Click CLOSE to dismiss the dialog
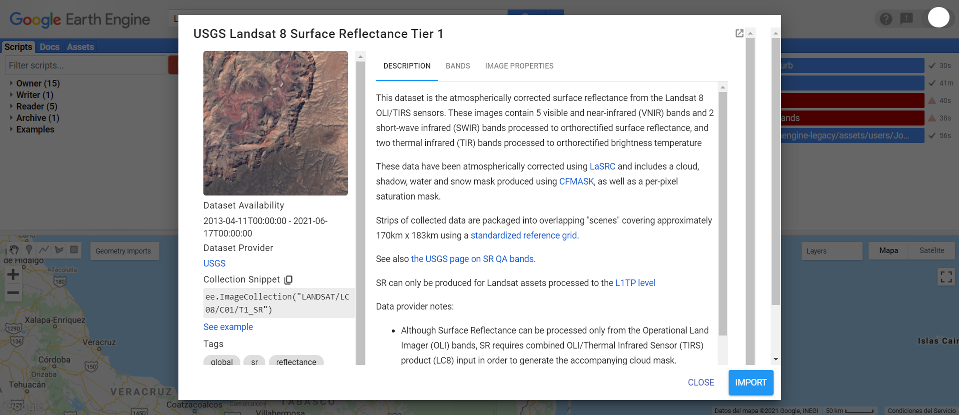 click(701, 382)
